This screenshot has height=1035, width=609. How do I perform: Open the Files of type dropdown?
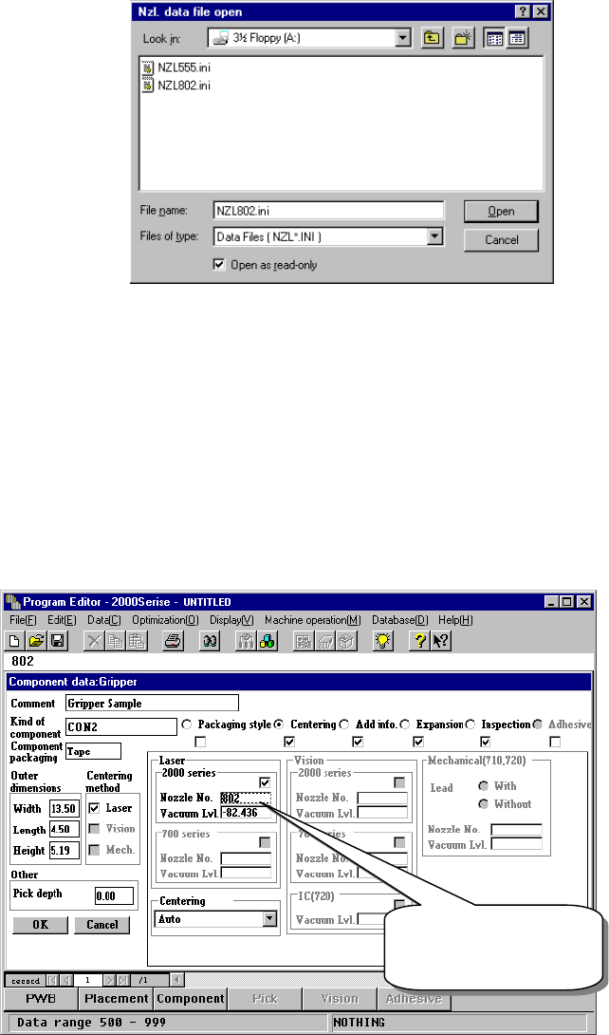tap(434, 236)
